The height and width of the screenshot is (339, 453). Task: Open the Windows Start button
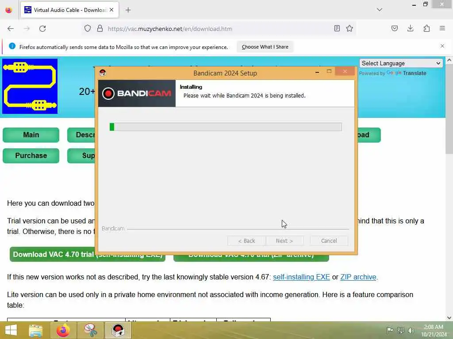tap(11, 330)
